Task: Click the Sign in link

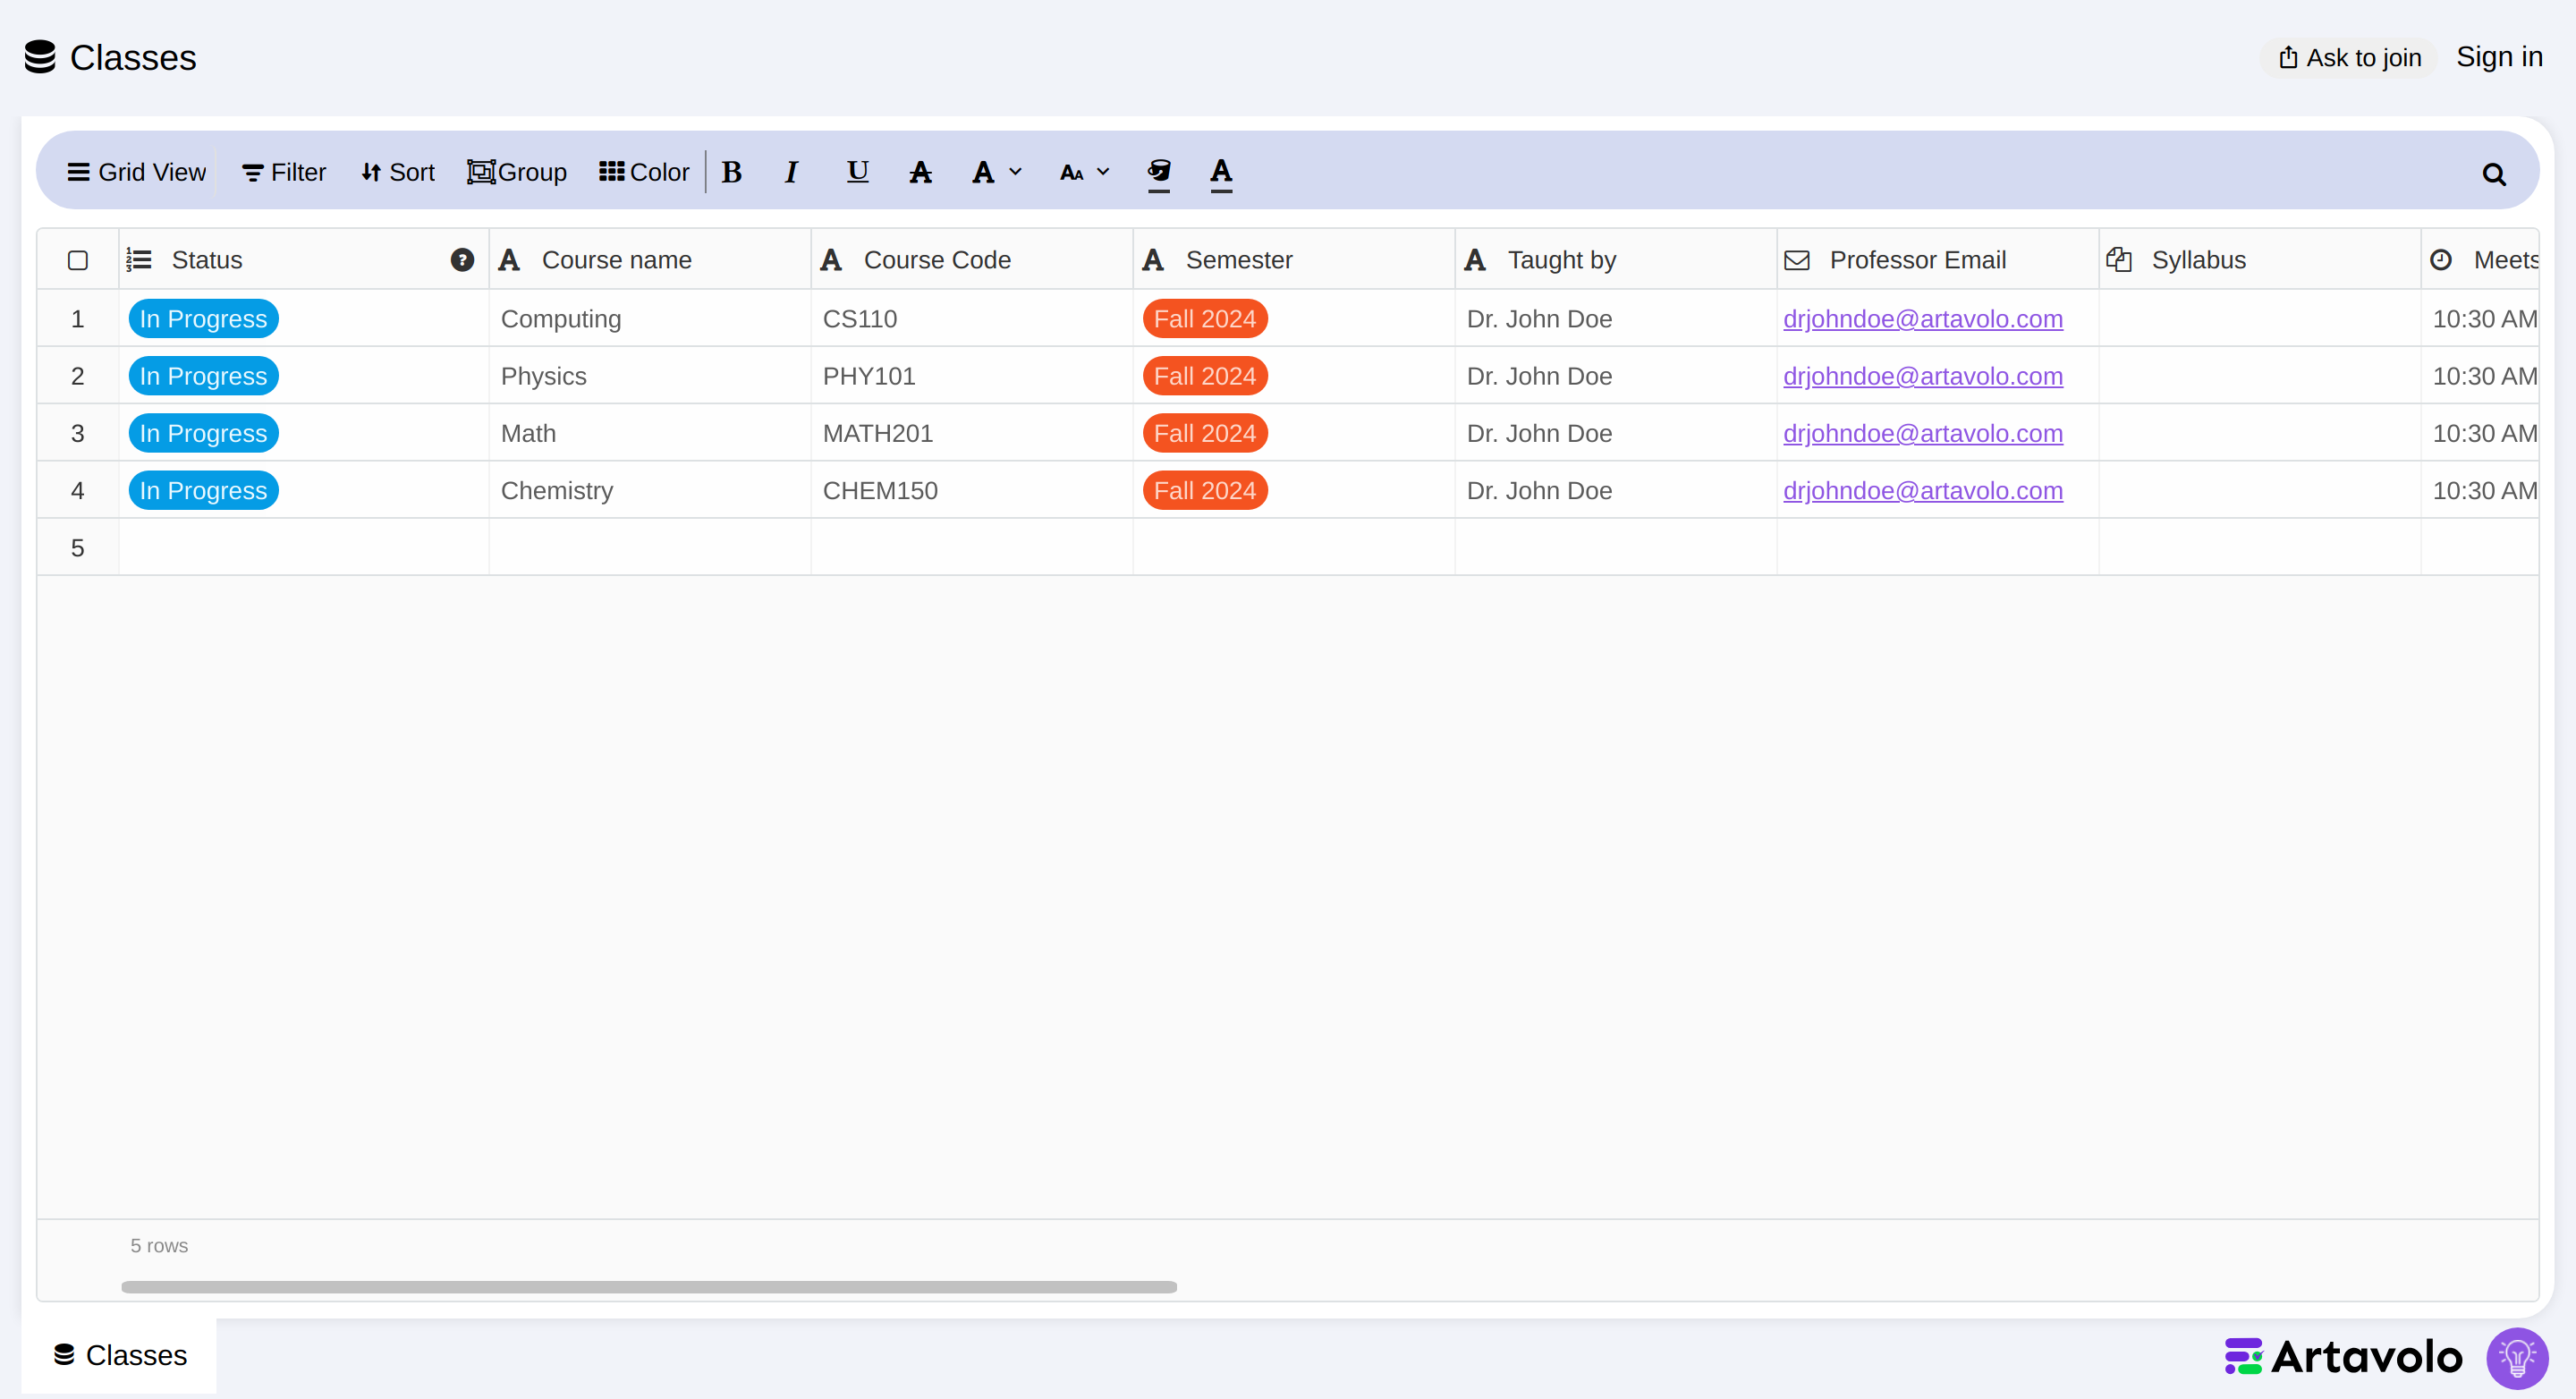Action: pos(2499,57)
